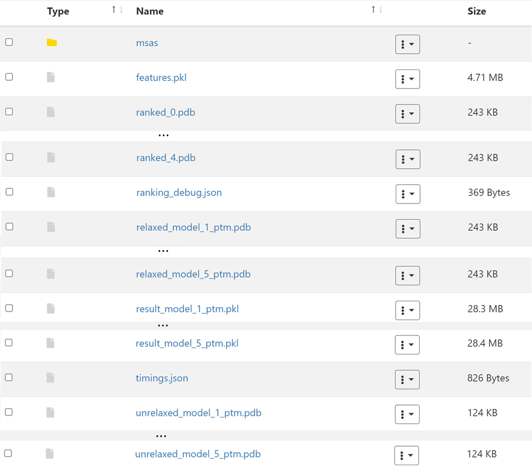Click the yellow msas folder icon

click(52, 42)
